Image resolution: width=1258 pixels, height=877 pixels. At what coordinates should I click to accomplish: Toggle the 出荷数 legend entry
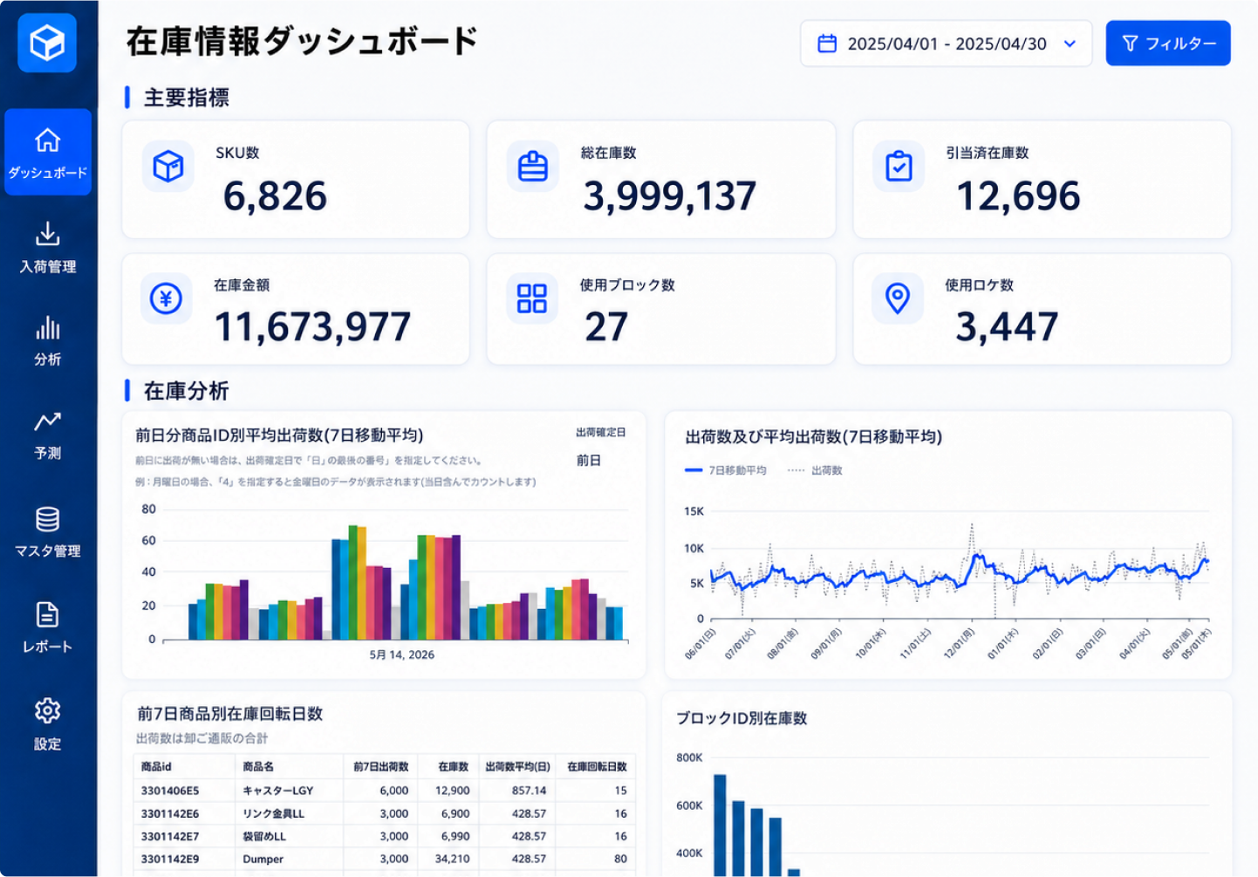coord(816,470)
